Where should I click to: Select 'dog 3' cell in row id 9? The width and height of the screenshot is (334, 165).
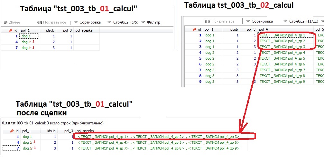pos(209,82)
